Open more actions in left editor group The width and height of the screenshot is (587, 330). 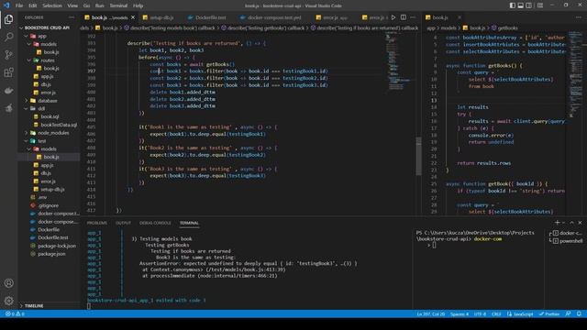(x=413, y=17)
